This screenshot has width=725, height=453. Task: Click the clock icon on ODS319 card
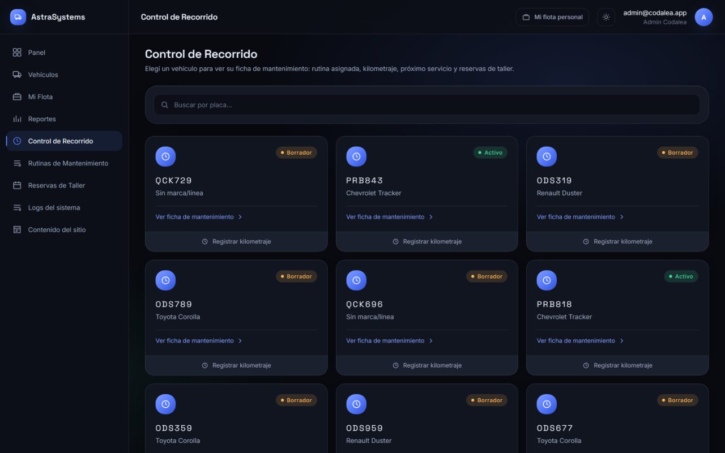point(547,156)
